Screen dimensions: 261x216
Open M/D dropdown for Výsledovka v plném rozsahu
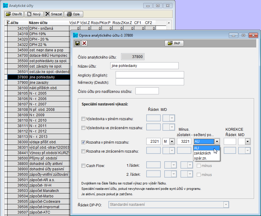tap(172, 118)
